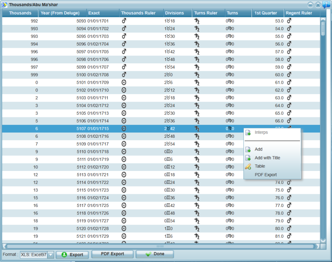Screen dimensions: 332x262
Task: Click Mars symbol in year 5093 Thousands Ruler
Action: [124, 21]
